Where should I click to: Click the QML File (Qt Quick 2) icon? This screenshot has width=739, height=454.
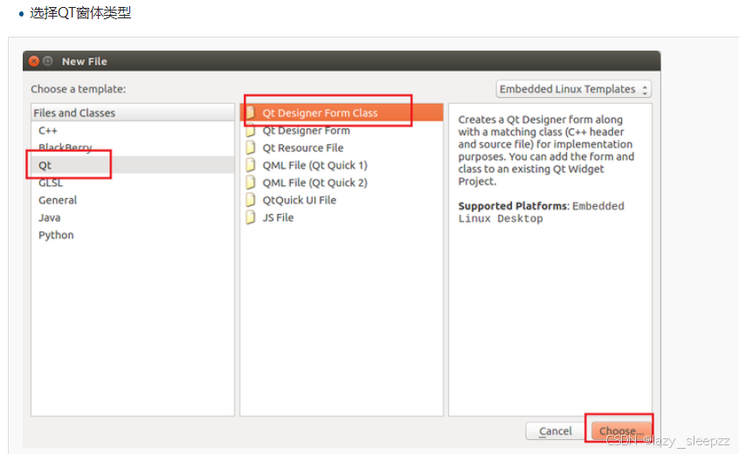251,182
